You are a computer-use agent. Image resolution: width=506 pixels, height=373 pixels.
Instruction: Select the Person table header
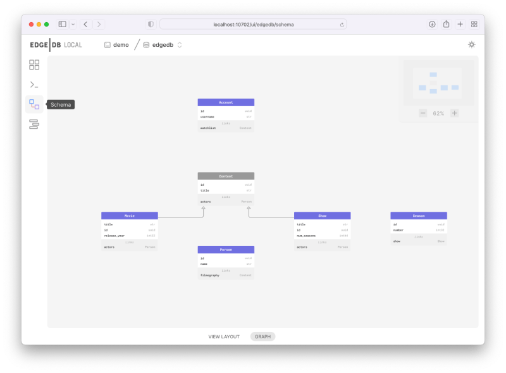(226, 250)
